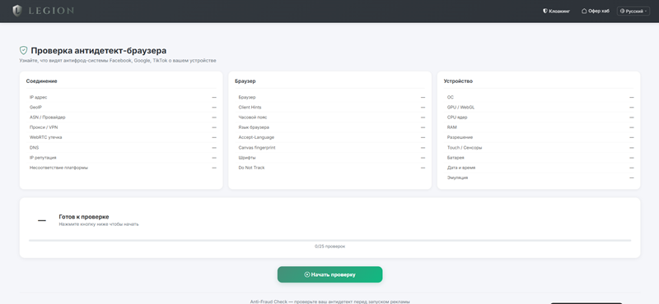This screenshot has width=659, height=304.
Task: Select the Canvas fingerprint row
Action: (330, 148)
